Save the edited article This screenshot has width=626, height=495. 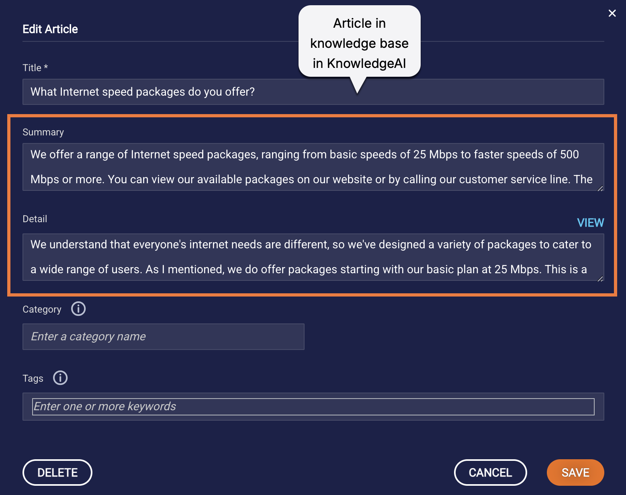575,472
